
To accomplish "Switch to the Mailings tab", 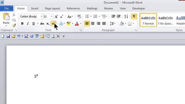I will pos(92,8).
